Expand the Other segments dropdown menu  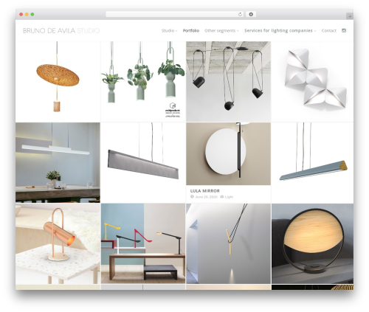pos(221,31)
